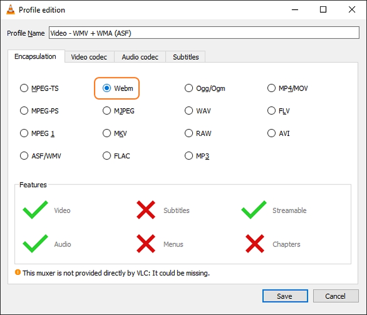367x315 pixels.
Task: Click the VLC cone icon in title bar
Action: click(11, 10)
